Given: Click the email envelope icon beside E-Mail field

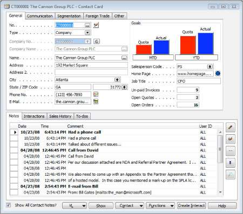Looking at the screenshot, I should point(96,102).
